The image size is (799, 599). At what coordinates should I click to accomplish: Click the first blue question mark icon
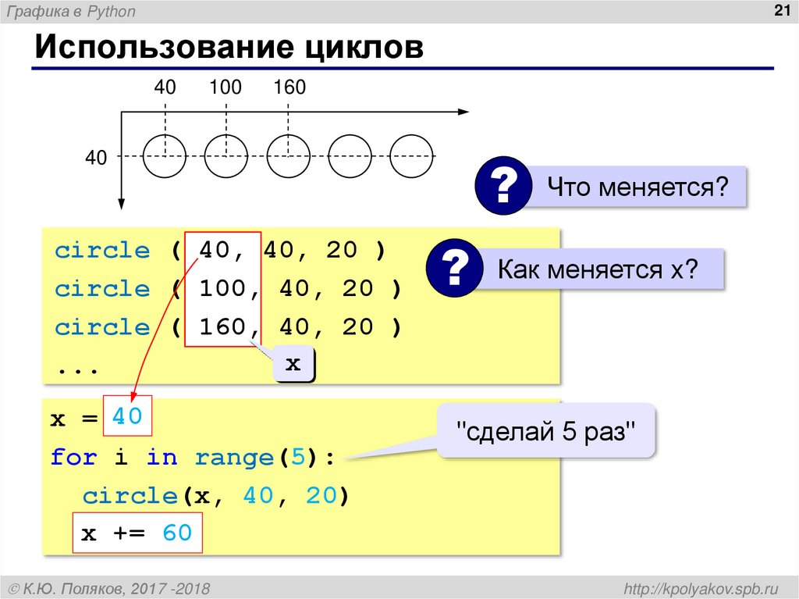(x=502, y=187)
